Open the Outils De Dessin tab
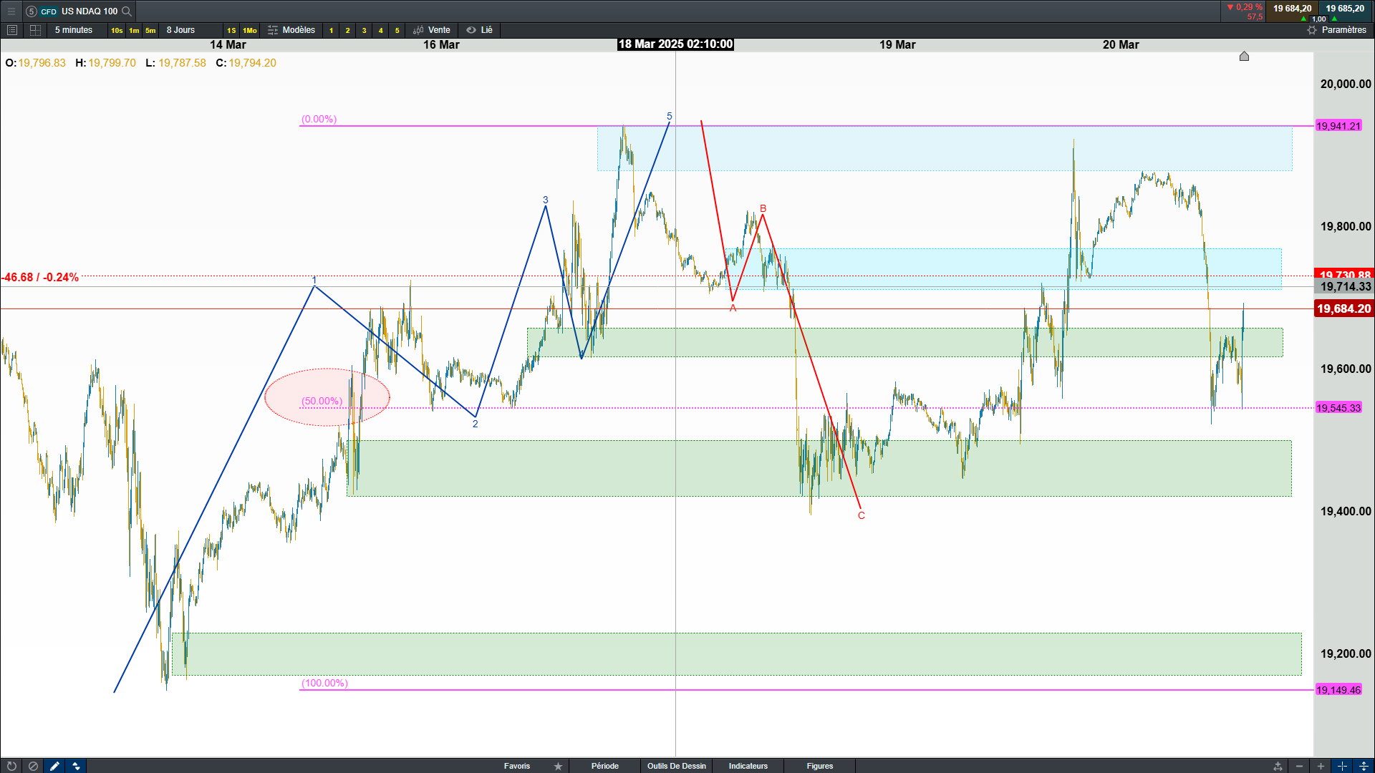 tap(676, 766)
